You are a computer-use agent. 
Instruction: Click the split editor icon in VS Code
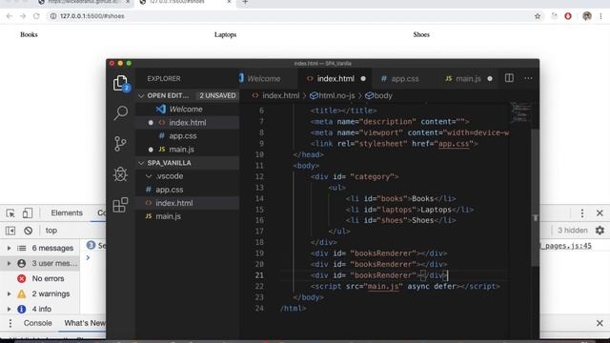pyautogui.click(x=509, y=78)
